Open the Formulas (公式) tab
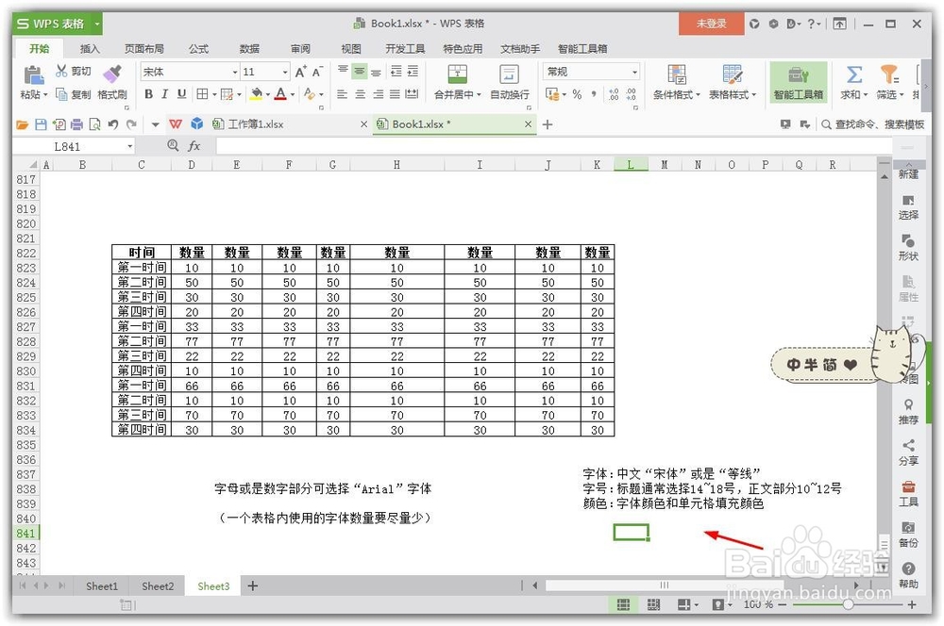The width and height of the screenshot is (944, 626). 198,48
